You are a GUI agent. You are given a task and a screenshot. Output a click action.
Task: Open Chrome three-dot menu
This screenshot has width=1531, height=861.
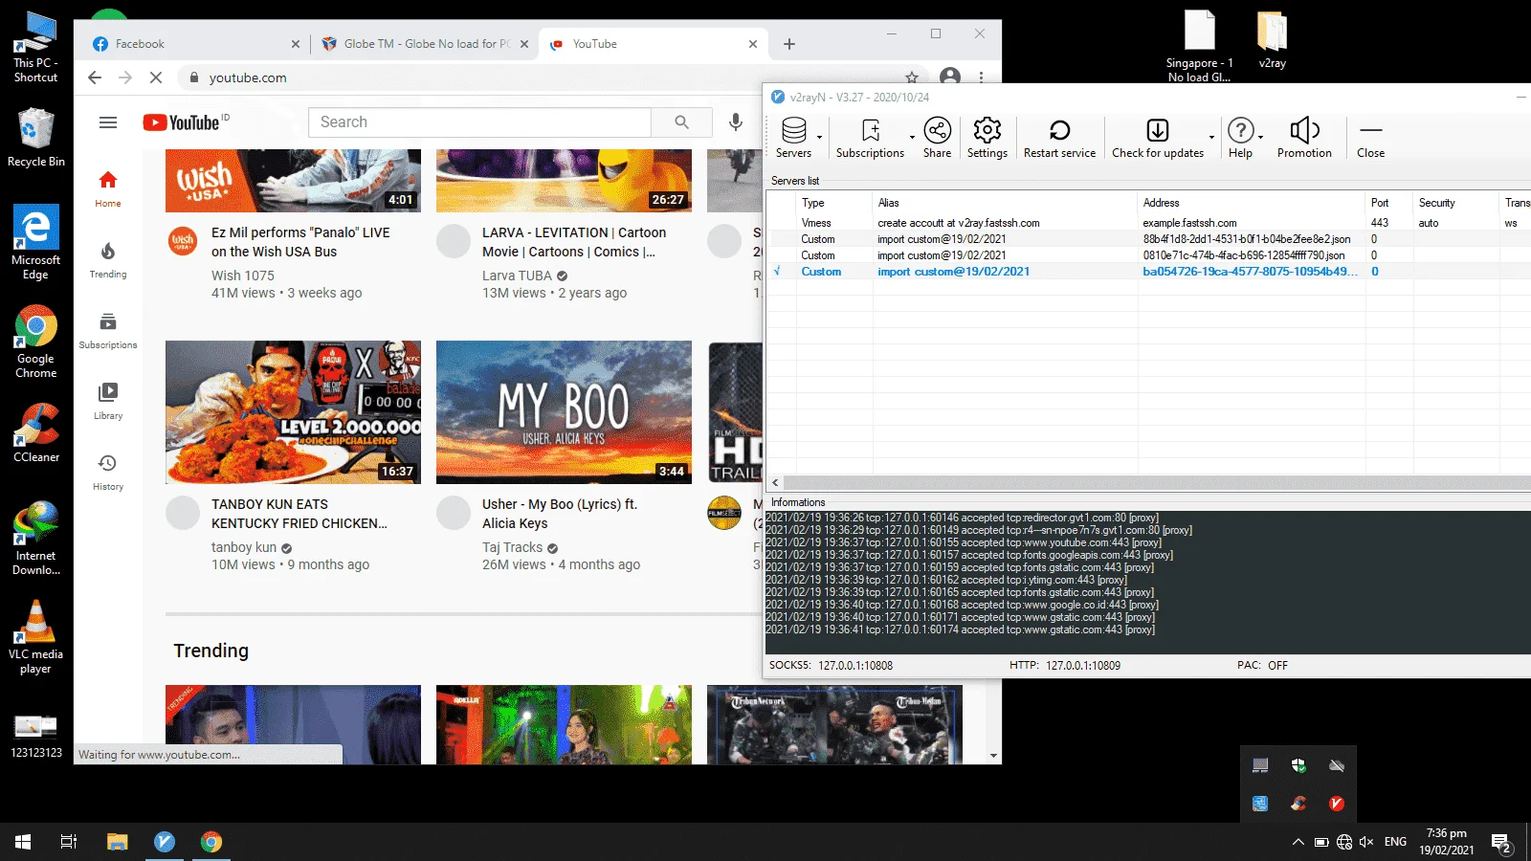click(981, 77)
